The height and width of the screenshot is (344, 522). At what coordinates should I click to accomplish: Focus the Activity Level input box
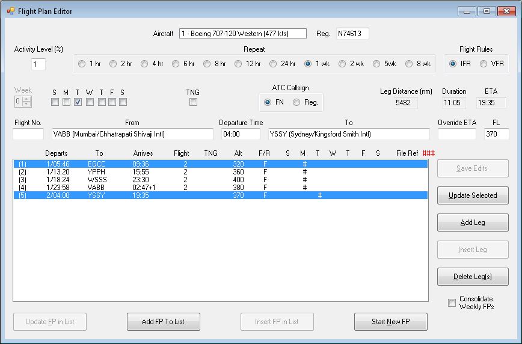(38, 64)
